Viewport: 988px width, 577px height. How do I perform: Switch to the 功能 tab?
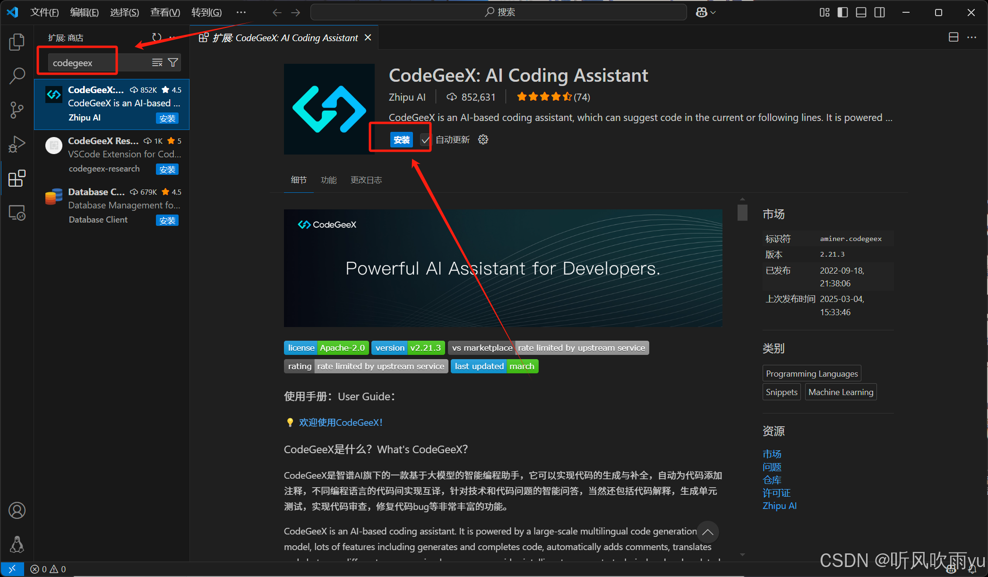click(329, 180)
